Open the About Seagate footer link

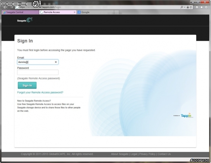(x=119, y=154)
